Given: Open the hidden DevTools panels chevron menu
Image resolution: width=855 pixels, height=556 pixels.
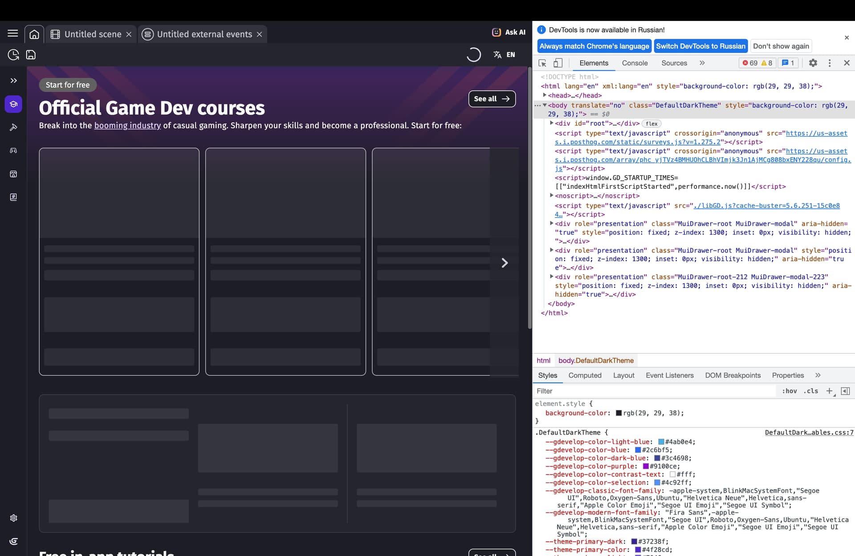Looking at the screenshot, I should pos(702,63).
